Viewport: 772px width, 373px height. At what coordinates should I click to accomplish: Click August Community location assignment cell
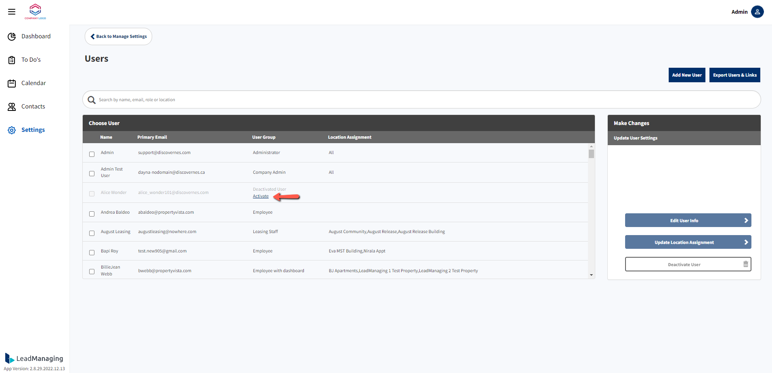(387, 231)
